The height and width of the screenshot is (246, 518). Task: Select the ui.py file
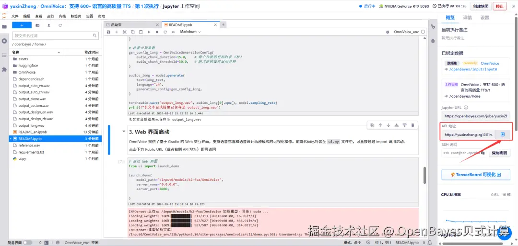(x=56, y=158)
